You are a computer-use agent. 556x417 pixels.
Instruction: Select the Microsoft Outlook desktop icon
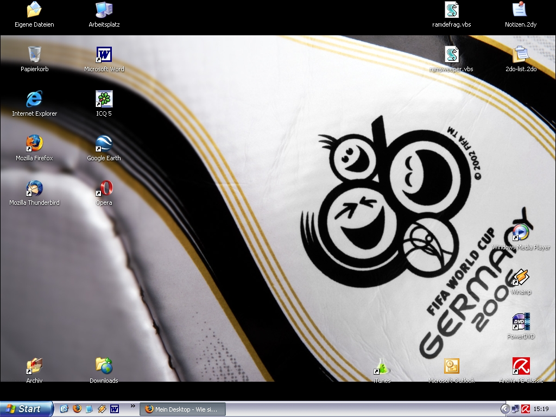[451, 367]
